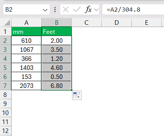Image resolution: width=164 pixels, height=136 pixels.
Task: Select cell containing 1067
Action: (x=26, y=50)
